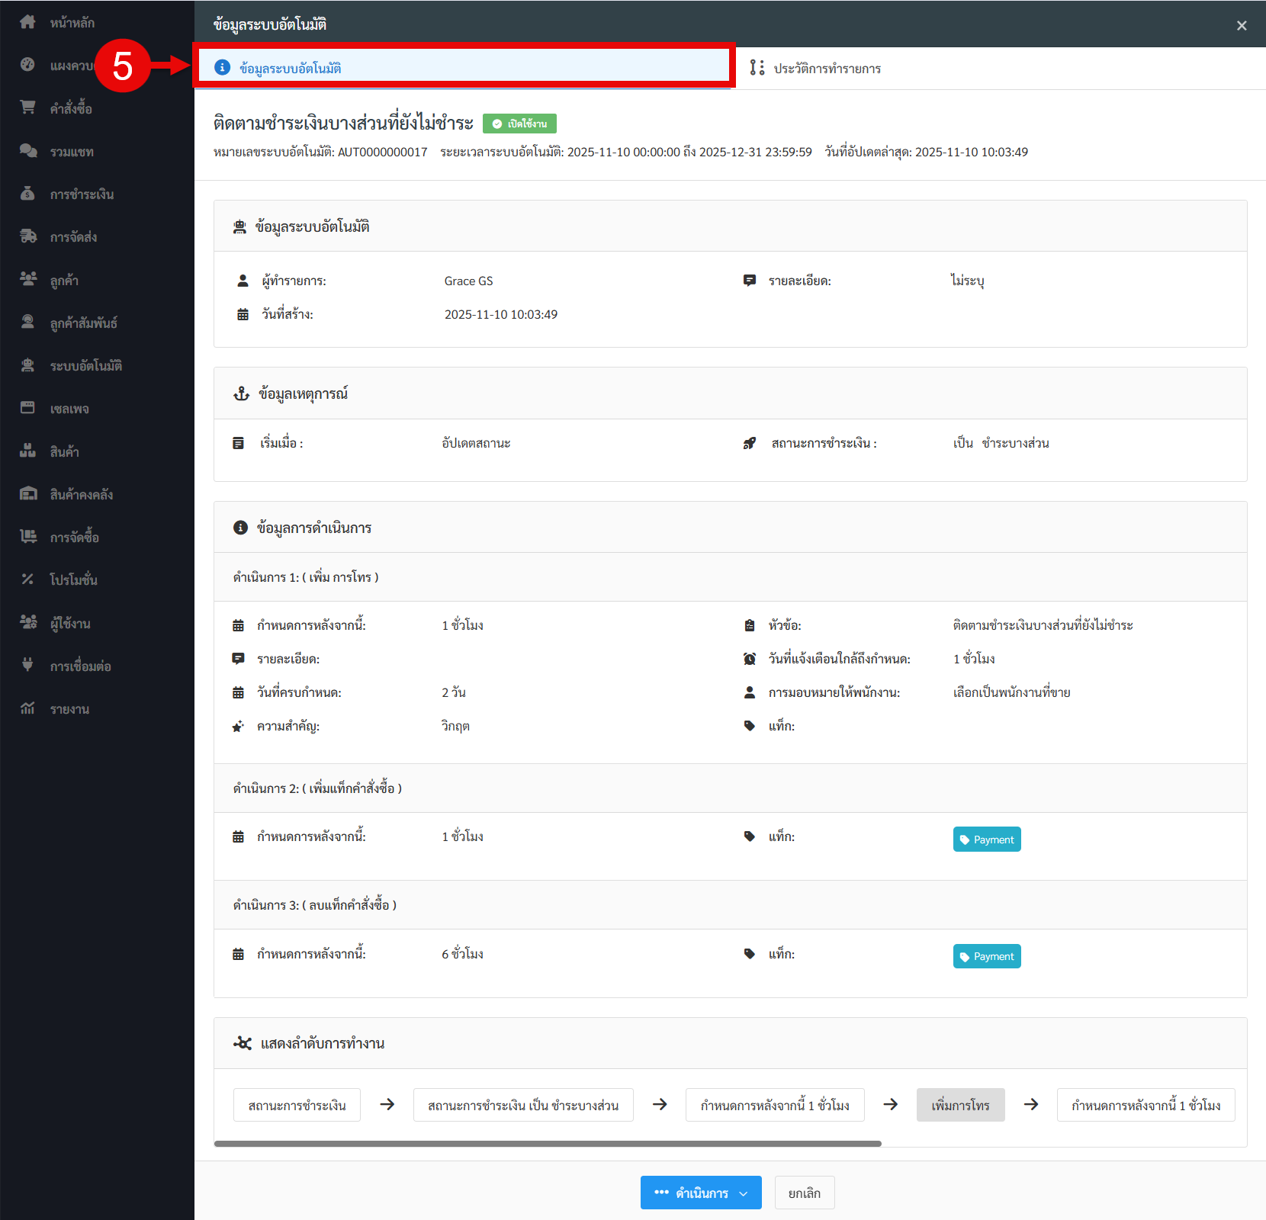
Task: Close the automation info dialog
Action: pos(1242,26)
